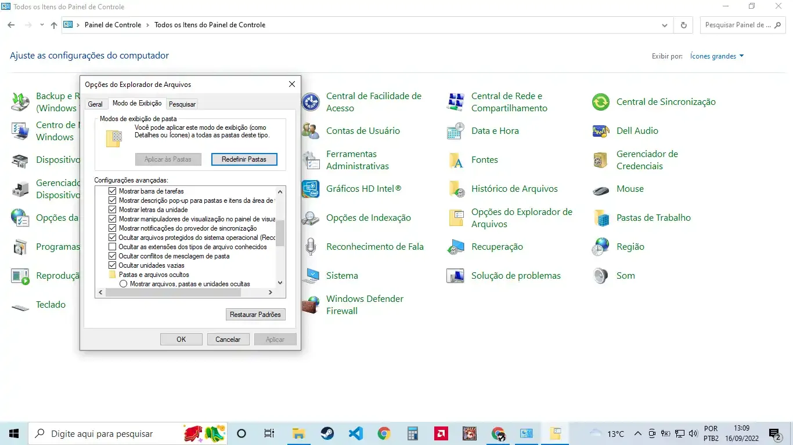The image size is (793, 445).
Task: Open Gerenciador de Credenciais icon
Action: click(x=601, y=160)
